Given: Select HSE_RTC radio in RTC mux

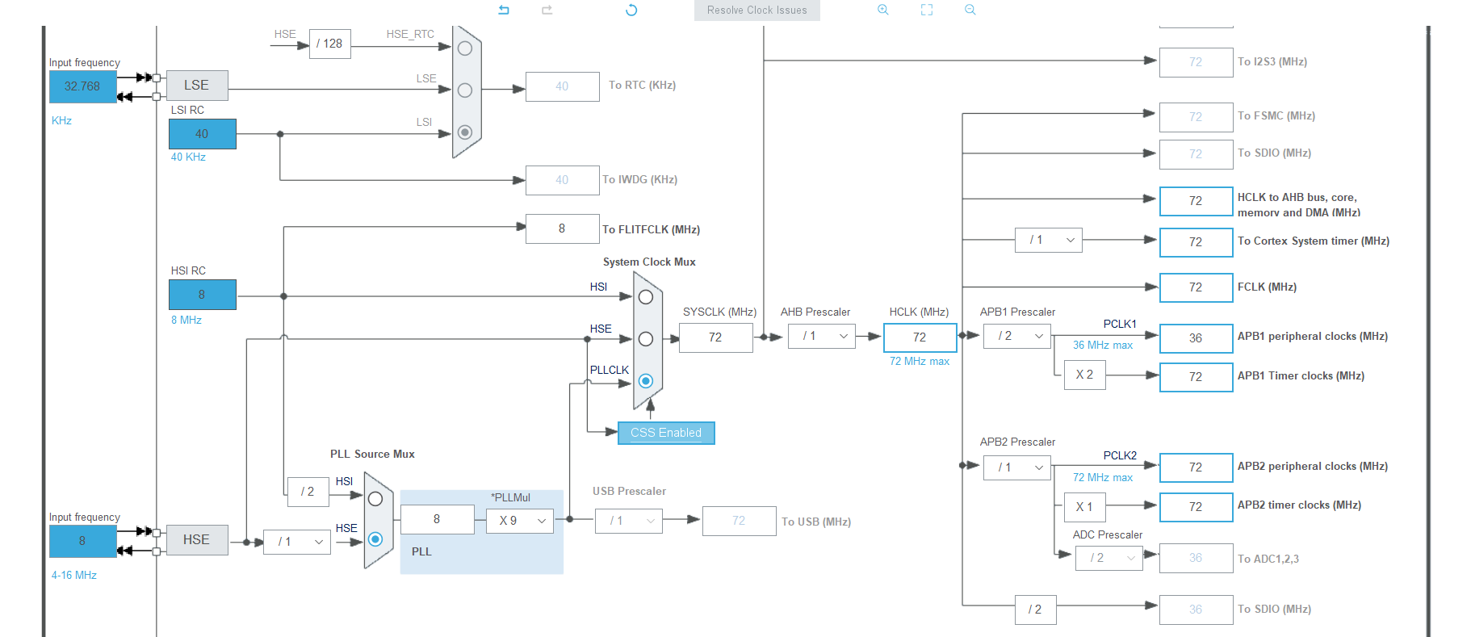Looking at the screenshot, I should [465, 48].
